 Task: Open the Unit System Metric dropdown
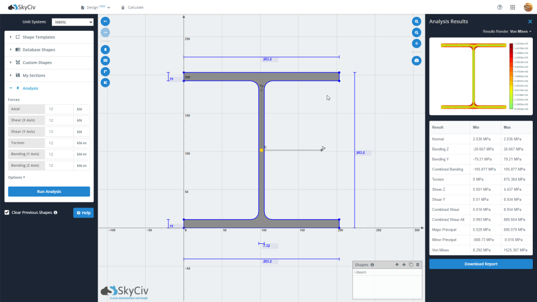tap(72, 22)
